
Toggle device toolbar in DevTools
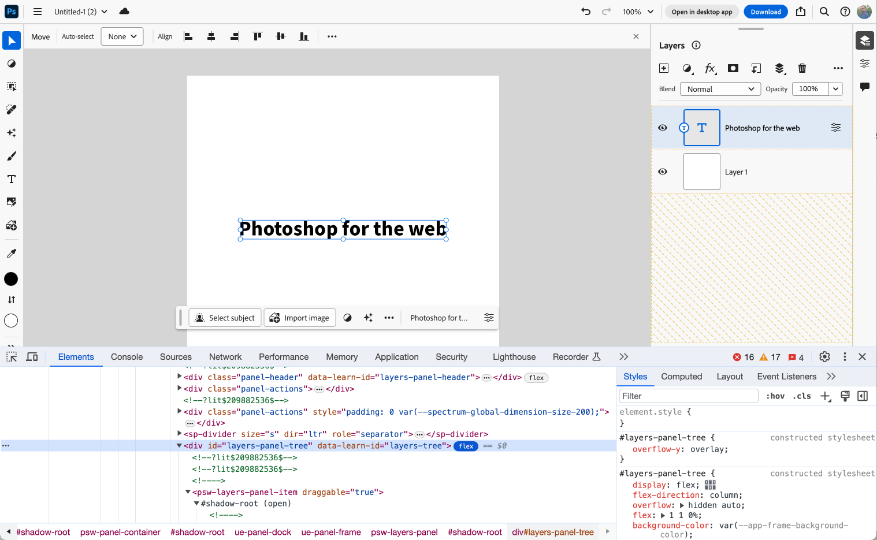[32, 357]
